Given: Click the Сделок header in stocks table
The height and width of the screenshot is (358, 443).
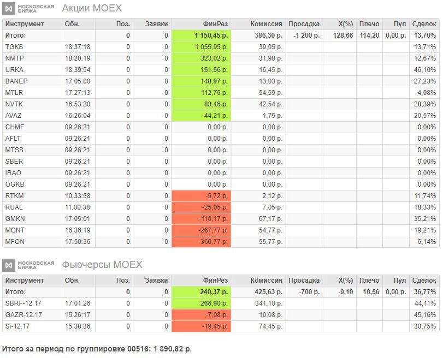Looking at the screenshot, I should tap(424, 24).
